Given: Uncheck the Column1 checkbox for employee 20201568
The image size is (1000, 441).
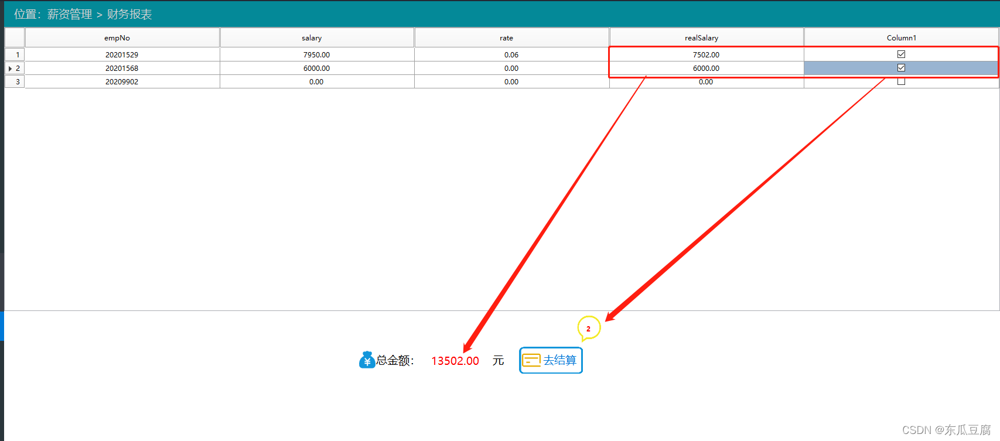Looking at the screenshot, I should point(901,68).
